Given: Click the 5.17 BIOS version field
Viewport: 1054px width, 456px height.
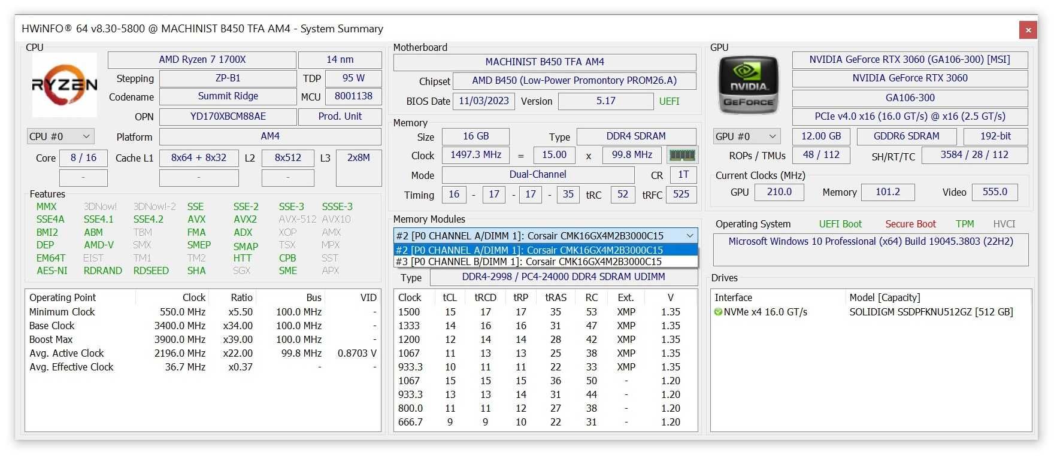Looking at the screenshot, I should [x=605, y=101].
